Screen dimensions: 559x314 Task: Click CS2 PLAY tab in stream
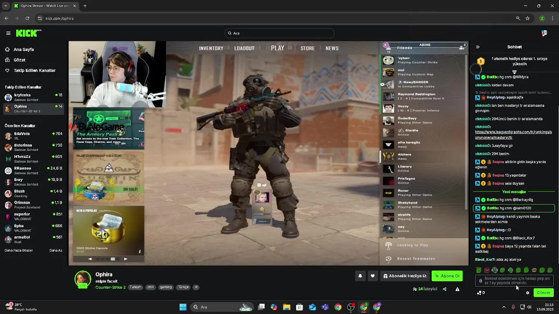point(277,48)
